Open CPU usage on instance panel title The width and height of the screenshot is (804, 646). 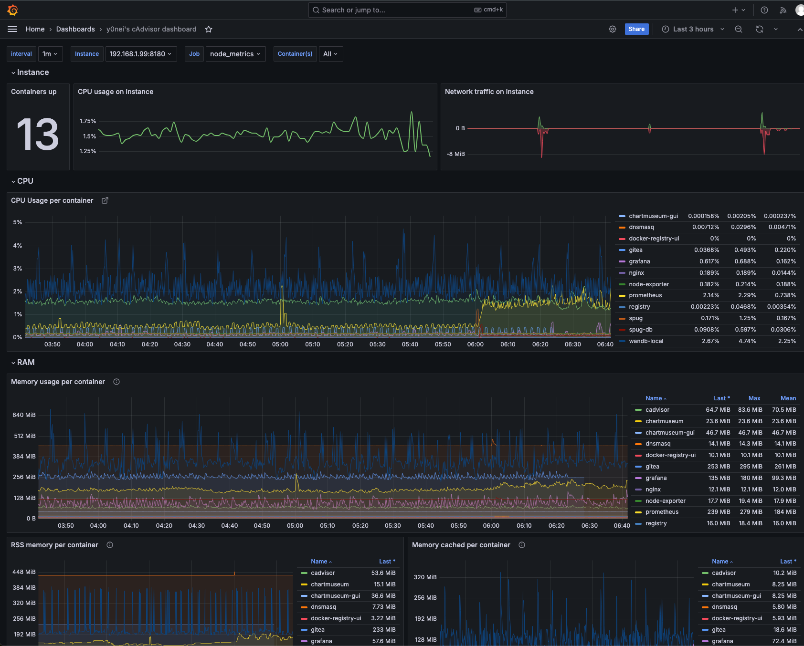click(116, 92)
